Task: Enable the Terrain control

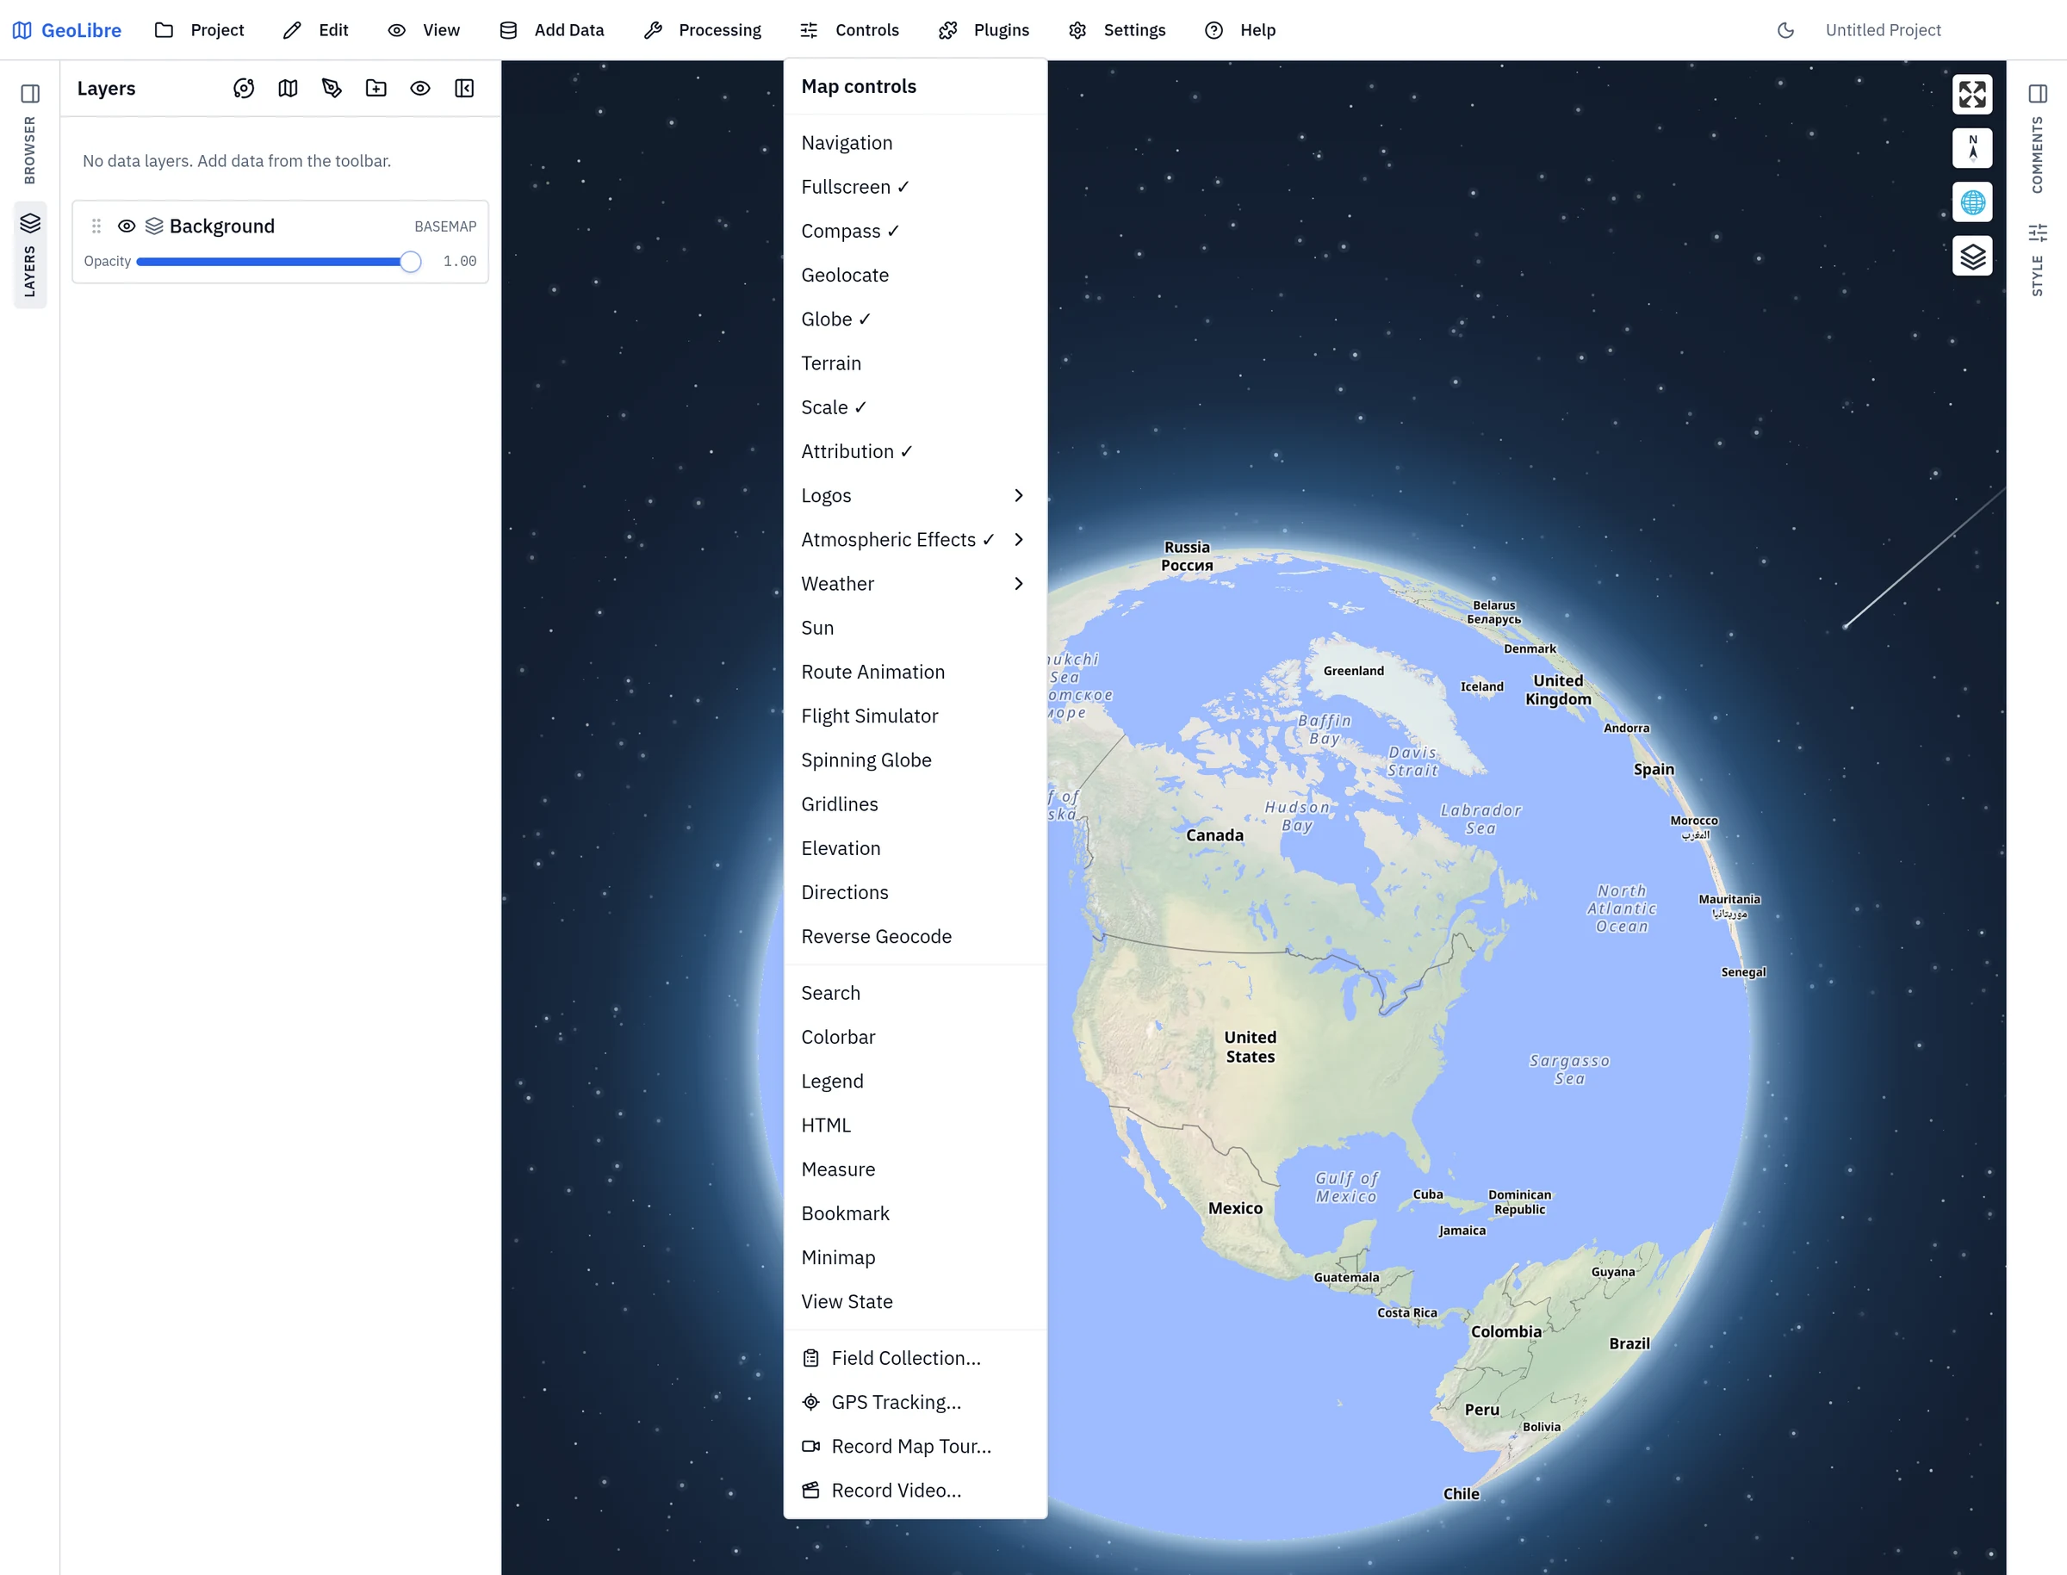Action: point(915,363)
